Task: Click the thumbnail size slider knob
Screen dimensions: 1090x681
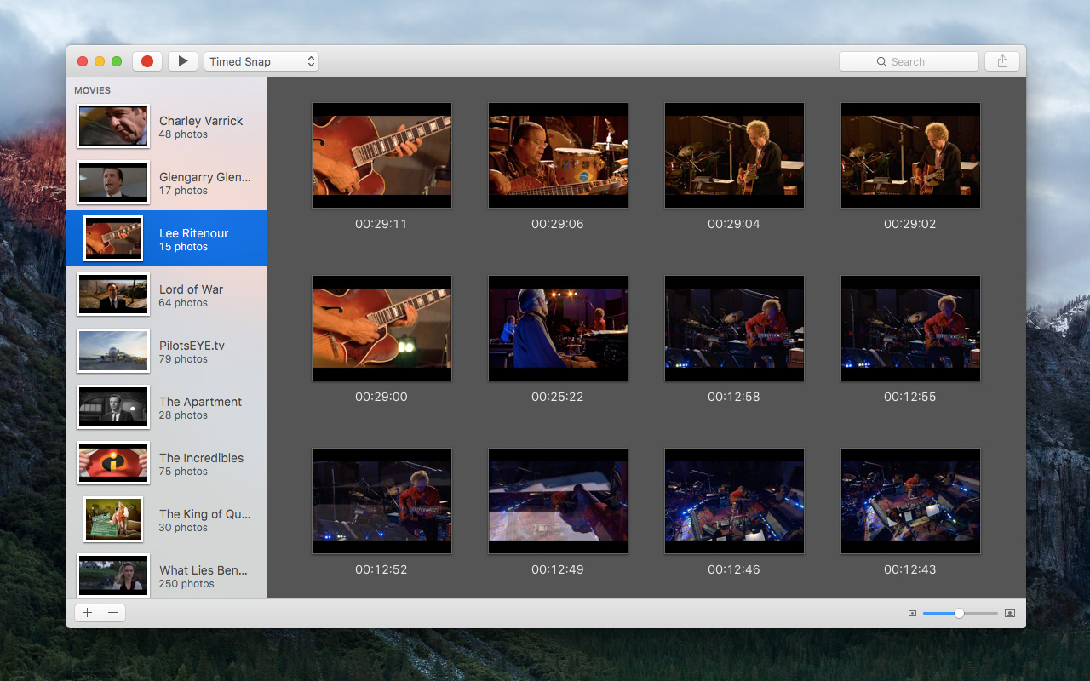Action: 959,613
